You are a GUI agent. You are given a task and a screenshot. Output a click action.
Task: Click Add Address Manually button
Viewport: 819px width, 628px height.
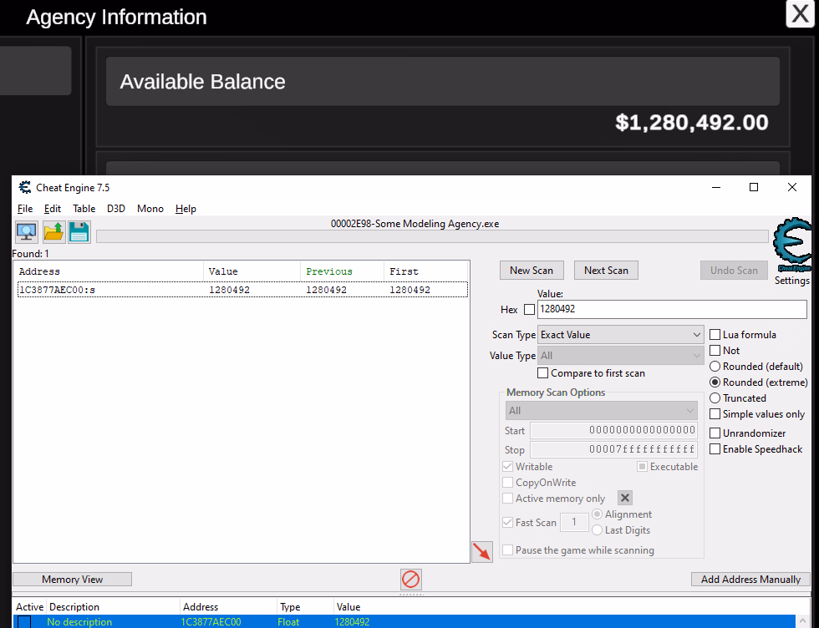tap(750, 580)
